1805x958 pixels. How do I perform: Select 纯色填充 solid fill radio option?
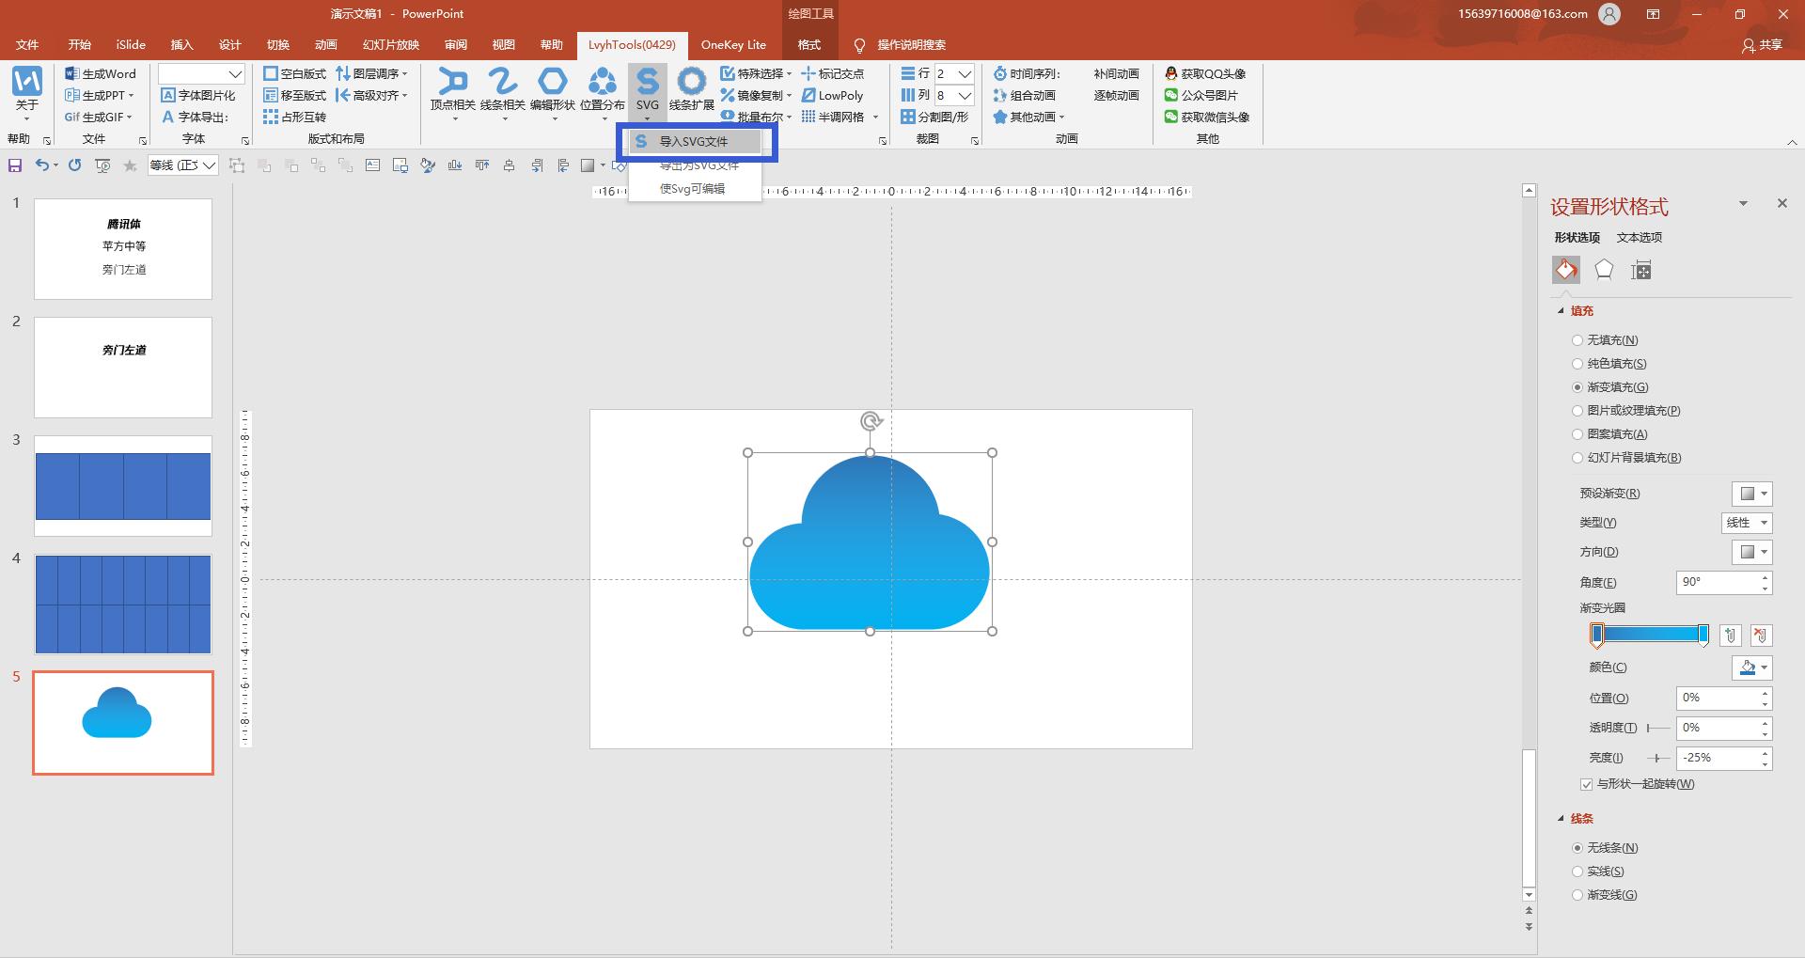[x=1577, y=364]
